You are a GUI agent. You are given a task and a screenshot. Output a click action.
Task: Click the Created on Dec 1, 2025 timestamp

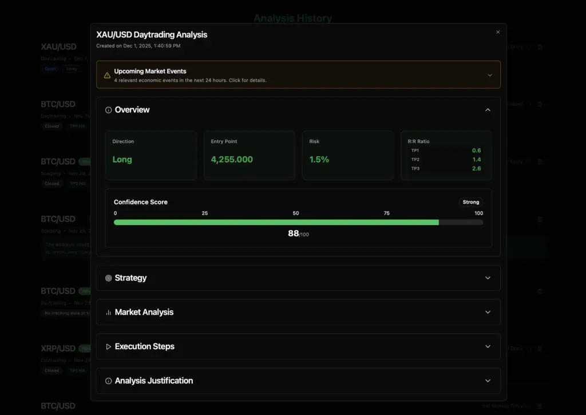coord(138,46)
